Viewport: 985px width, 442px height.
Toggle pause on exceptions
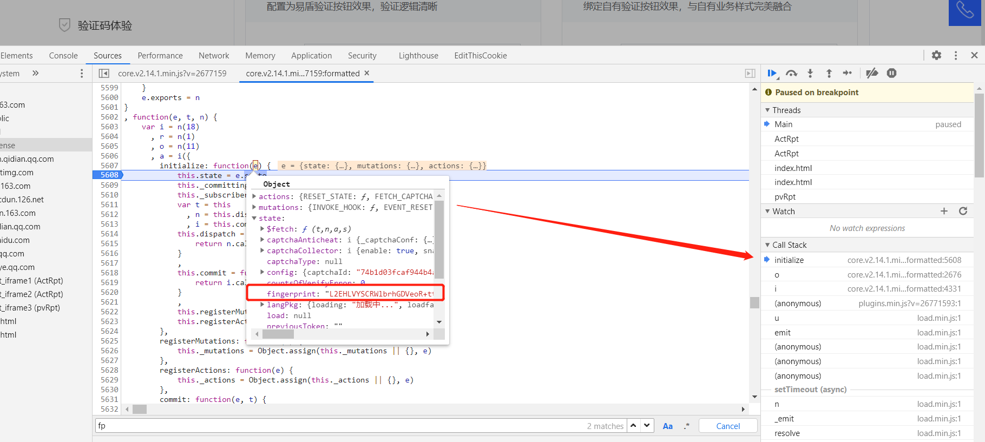[x=892, y=74]
